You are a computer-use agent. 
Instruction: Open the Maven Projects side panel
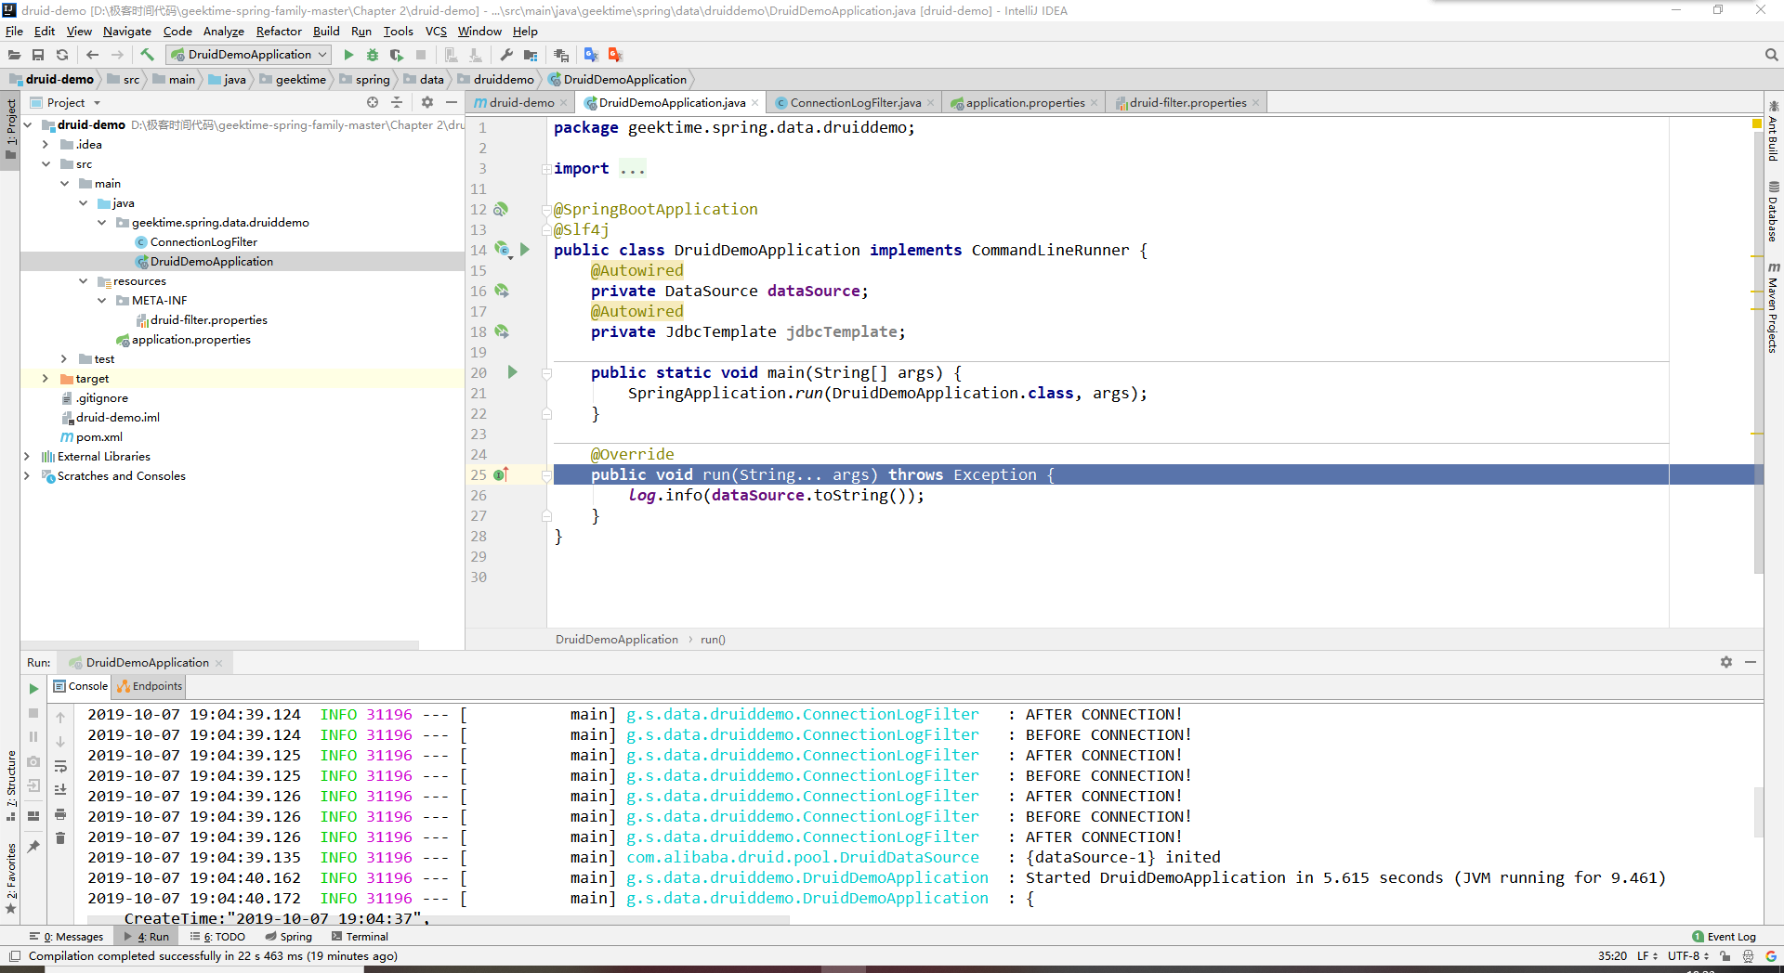click(x=1774, y=306)
